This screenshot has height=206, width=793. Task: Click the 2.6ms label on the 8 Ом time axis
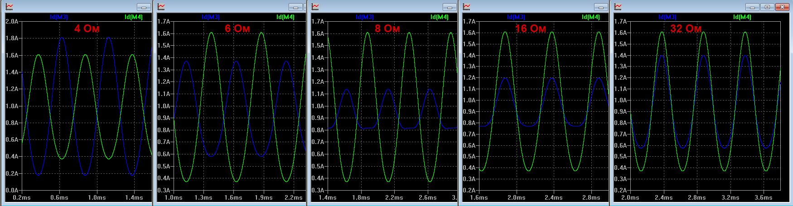[428, 198]
